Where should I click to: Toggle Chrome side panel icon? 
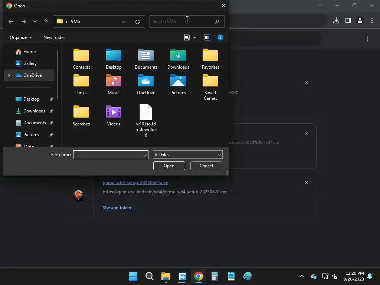(x=348, y=21)
